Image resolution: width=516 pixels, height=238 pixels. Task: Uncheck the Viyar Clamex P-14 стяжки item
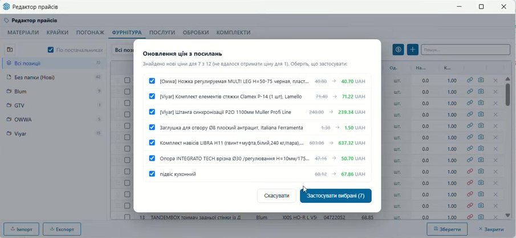(x=152, y=96)
